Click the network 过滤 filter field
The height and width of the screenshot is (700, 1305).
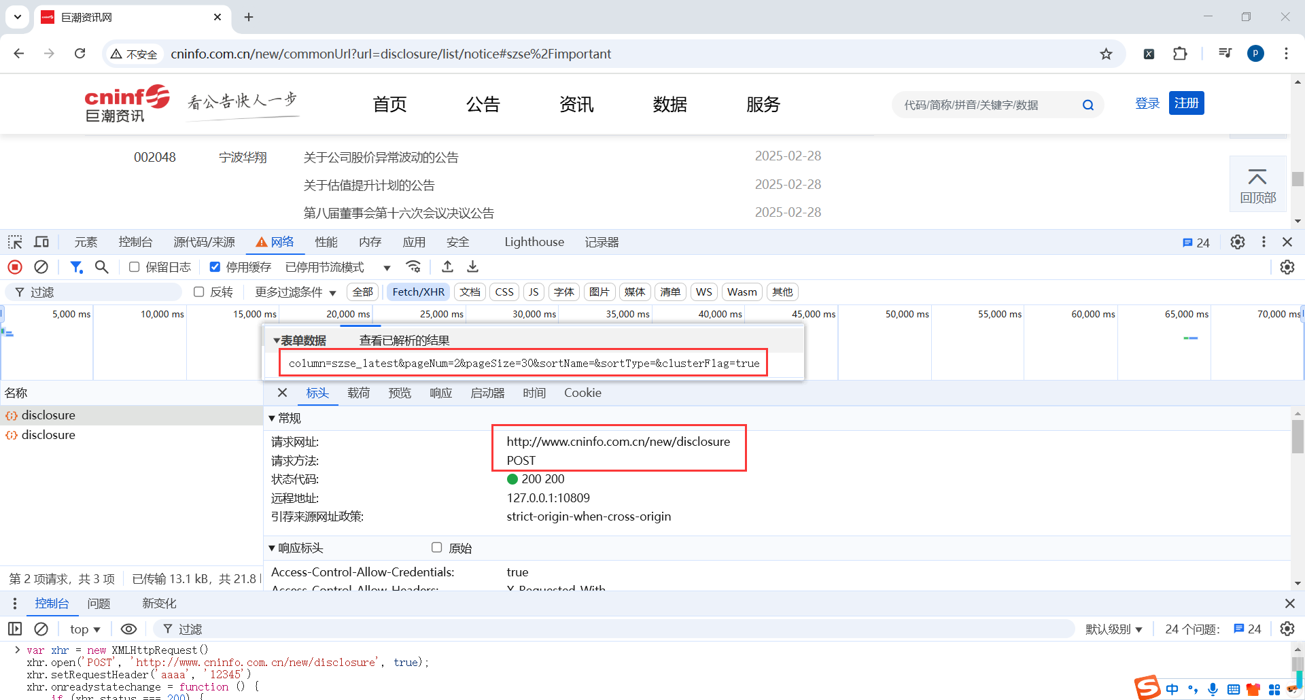(94, 292)
